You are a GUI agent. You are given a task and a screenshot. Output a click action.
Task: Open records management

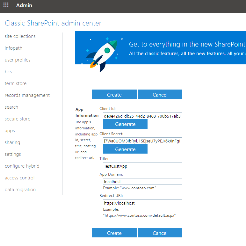tap(27, 95)
